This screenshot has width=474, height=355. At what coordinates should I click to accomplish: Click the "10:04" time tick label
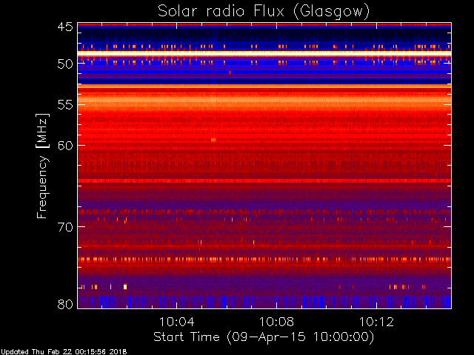176,322
